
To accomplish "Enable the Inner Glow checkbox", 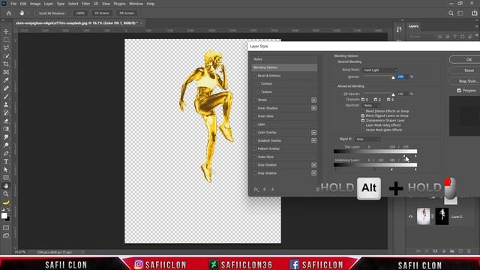I will (255, 116).
